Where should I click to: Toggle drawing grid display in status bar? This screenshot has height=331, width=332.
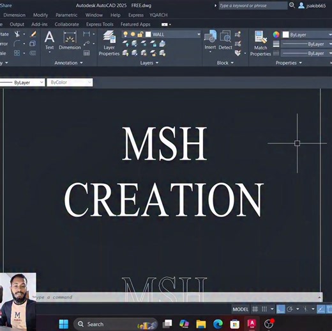255,309
